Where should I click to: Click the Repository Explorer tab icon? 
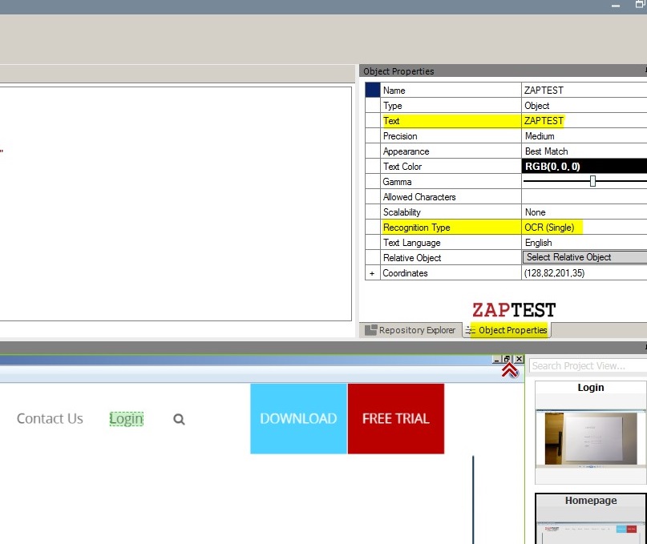coord(370,330)
